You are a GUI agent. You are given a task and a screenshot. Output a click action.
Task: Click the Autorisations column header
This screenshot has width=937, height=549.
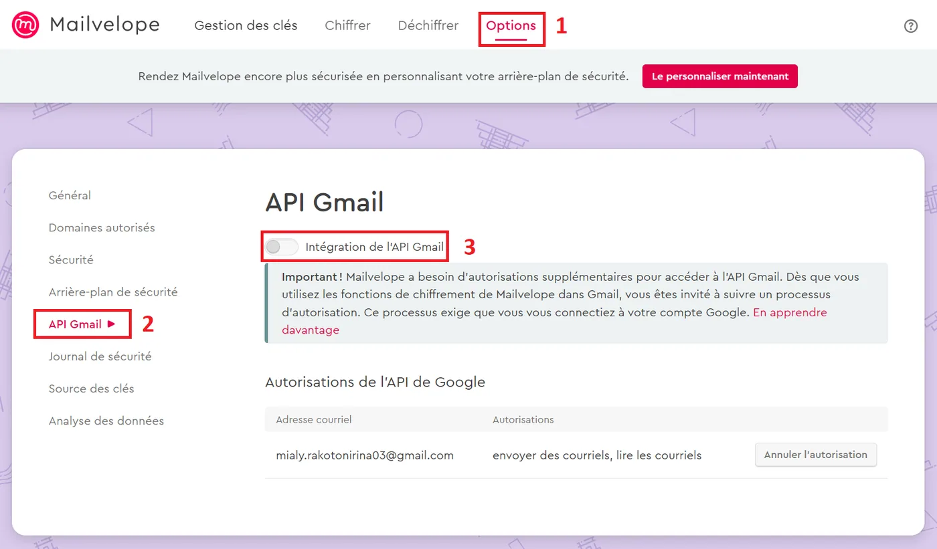tap(523, 420)
